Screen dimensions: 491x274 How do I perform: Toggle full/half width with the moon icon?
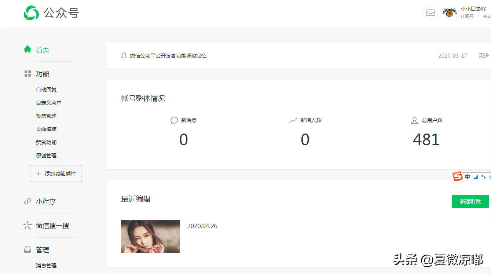[476, 176]
